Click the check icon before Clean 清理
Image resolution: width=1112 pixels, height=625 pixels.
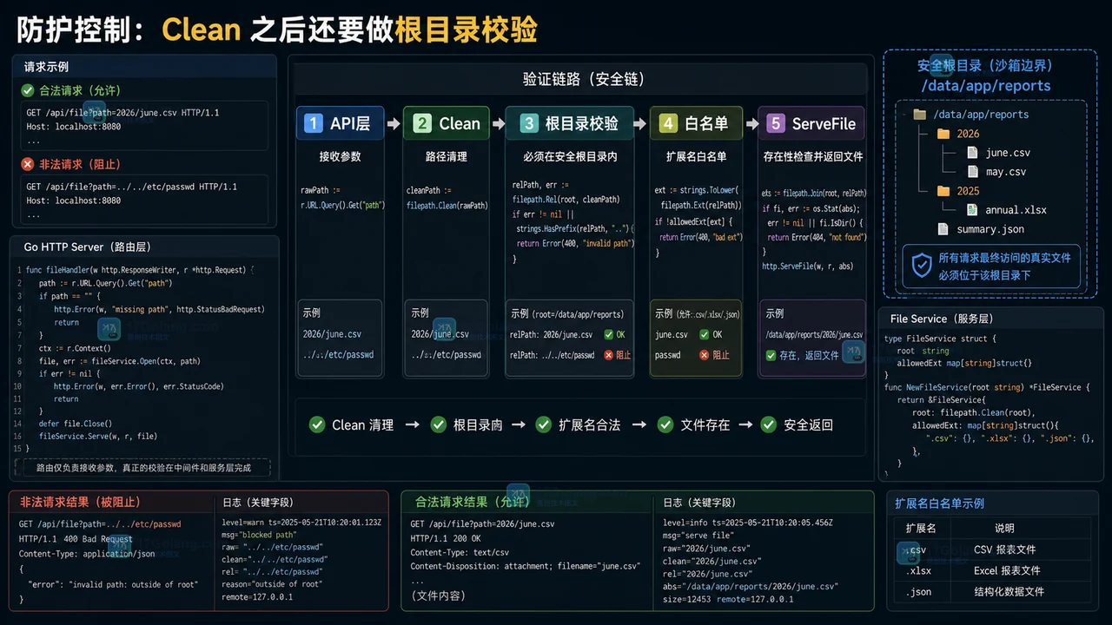[317, 424]
